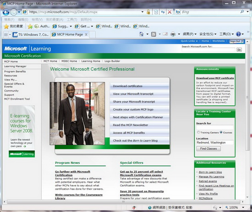Select the Courses radio button
Image resolution: width=252 pixels, height=212 pixels.
tap(221, 132)
